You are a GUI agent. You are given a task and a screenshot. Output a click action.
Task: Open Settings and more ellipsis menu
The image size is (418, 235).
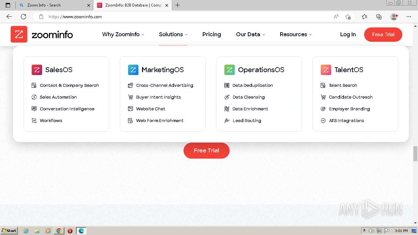pos(409,17)
